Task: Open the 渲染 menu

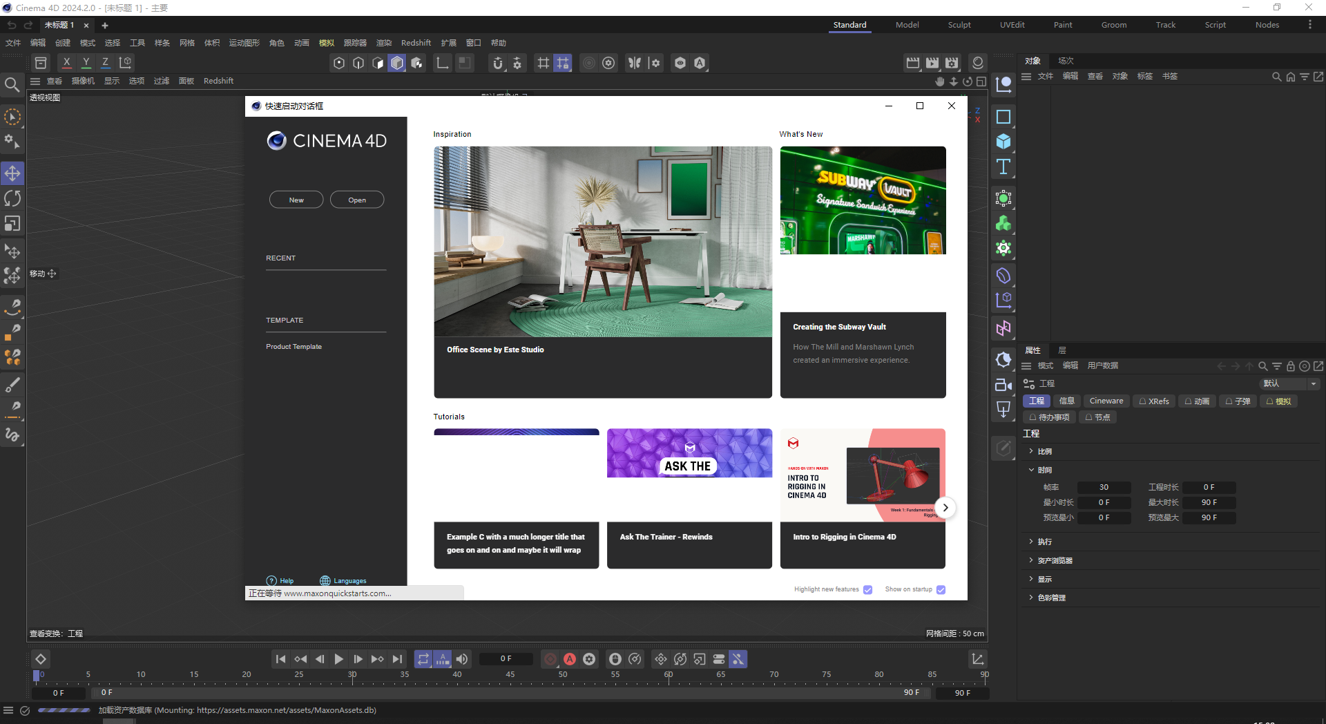Action: (x=383, y=43)
